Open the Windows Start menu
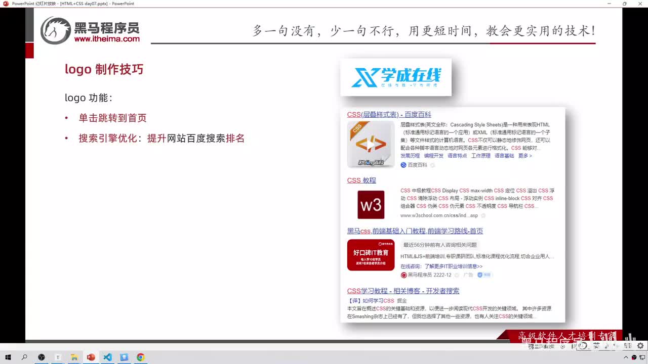The width and height of the screenshot is (648, 364). click(x=8, y=357)
